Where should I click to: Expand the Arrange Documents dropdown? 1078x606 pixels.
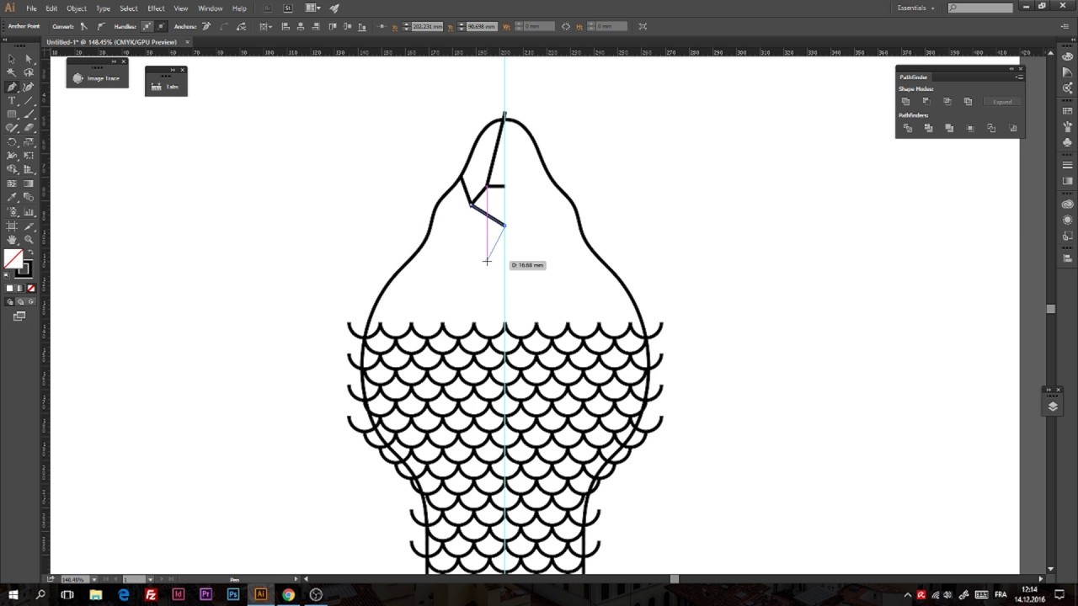pyautogui.click(x=315, y=8)
